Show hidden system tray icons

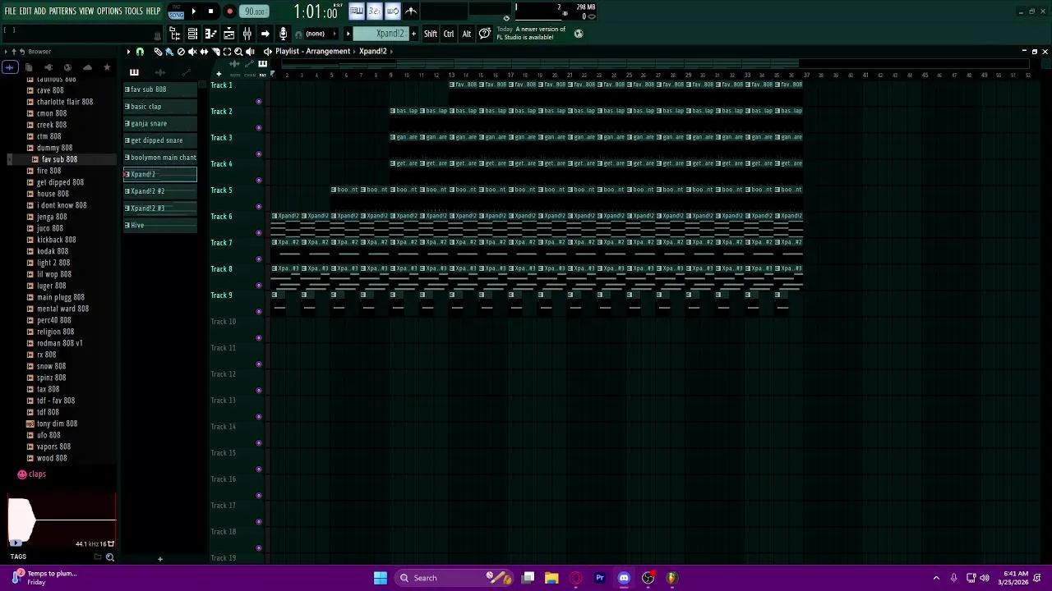(936, 578)
